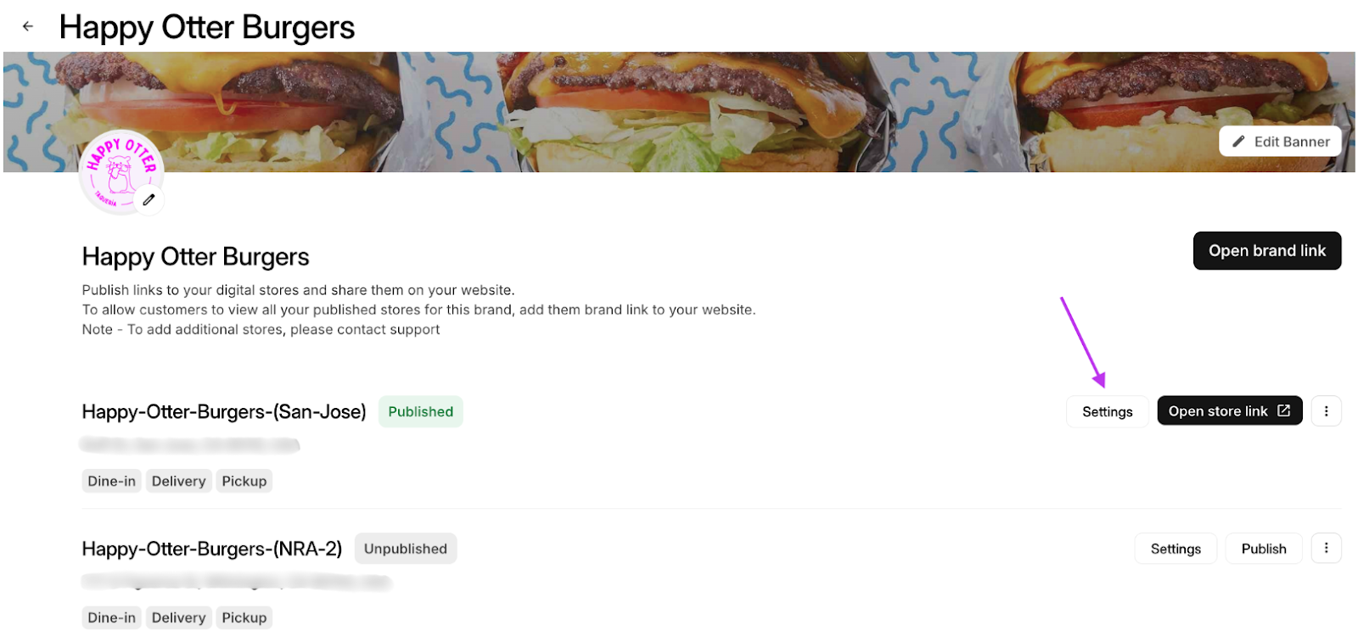Image resolution: width=1358 pixels, height=642 pixels.
Task: Open the three-dot menu for the San Jose store
Action: [x=1326, y=410]
